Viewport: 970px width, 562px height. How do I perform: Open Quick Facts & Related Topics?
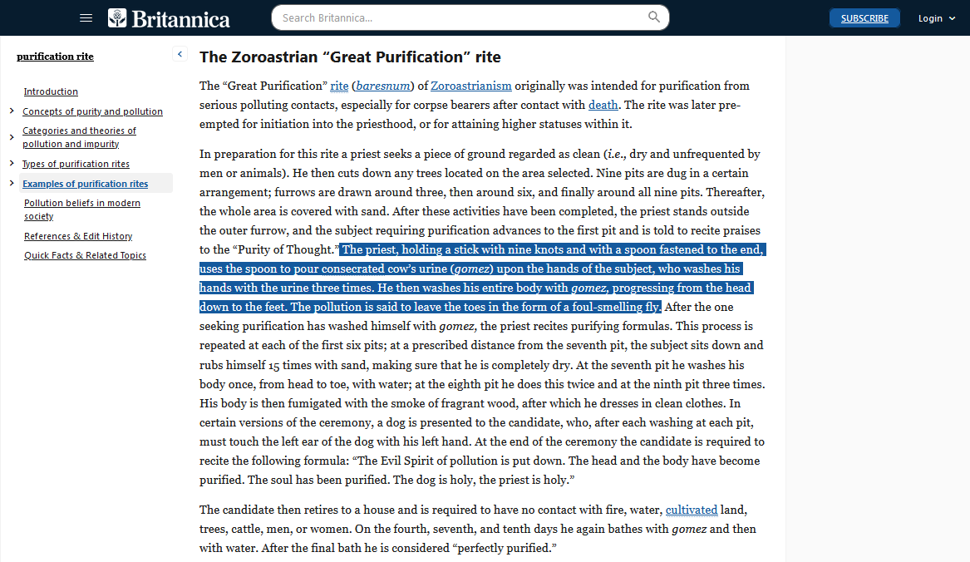86,255
